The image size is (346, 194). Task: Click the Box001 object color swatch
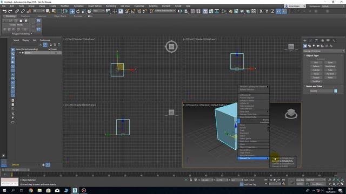tap(336, 91)
